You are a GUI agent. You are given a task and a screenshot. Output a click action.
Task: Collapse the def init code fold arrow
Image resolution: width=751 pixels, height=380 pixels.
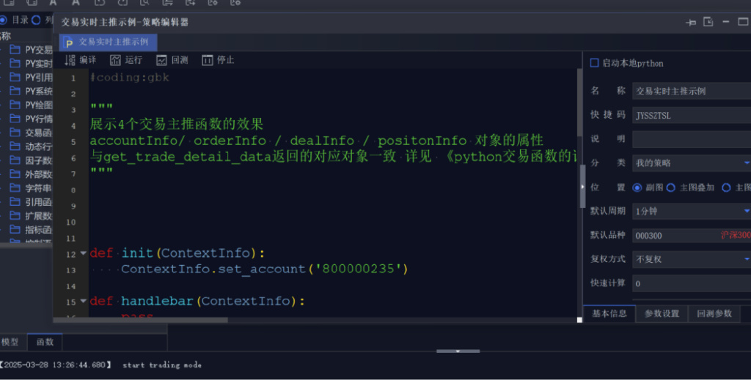(83, 254)
